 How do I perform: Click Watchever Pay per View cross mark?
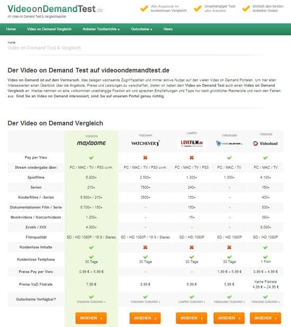145,158
